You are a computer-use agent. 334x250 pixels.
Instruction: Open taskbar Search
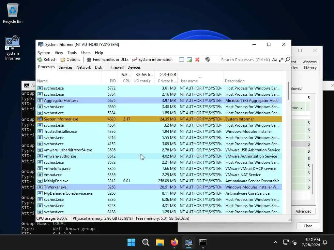(146, 242)
